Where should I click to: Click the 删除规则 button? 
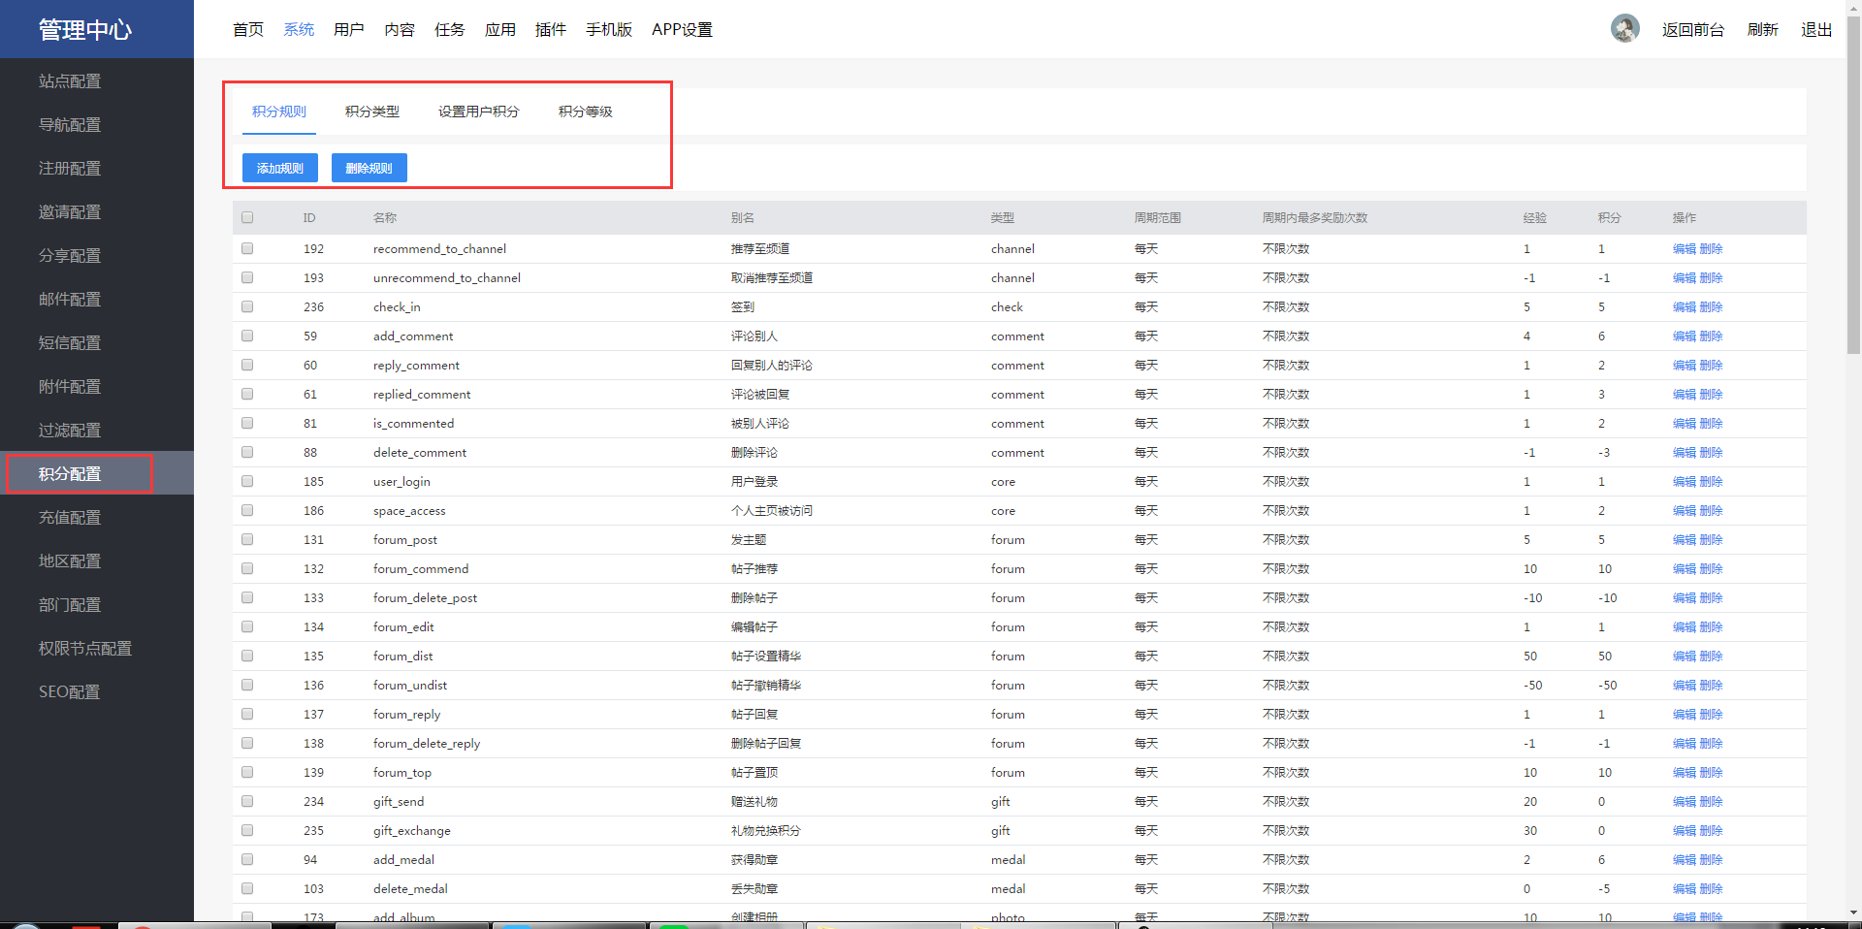369,168
